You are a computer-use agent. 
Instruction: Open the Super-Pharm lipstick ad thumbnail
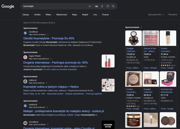tap(108, 61)
